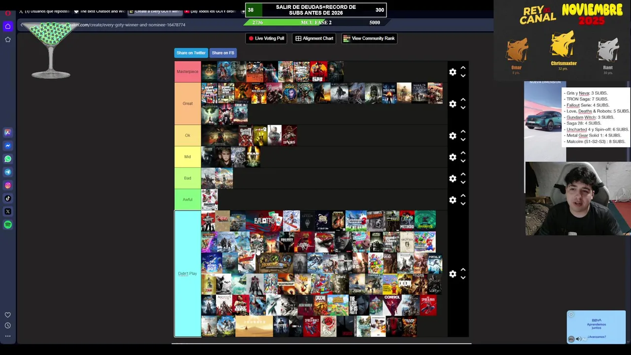Screen dimensions: 631x355
Task: Open Facebook Messenger sidebar icon
Action: (x=8, y=145)
